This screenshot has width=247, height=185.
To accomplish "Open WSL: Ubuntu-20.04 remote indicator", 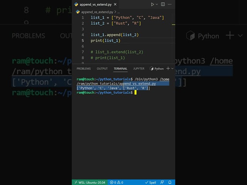I will (90, 182).
